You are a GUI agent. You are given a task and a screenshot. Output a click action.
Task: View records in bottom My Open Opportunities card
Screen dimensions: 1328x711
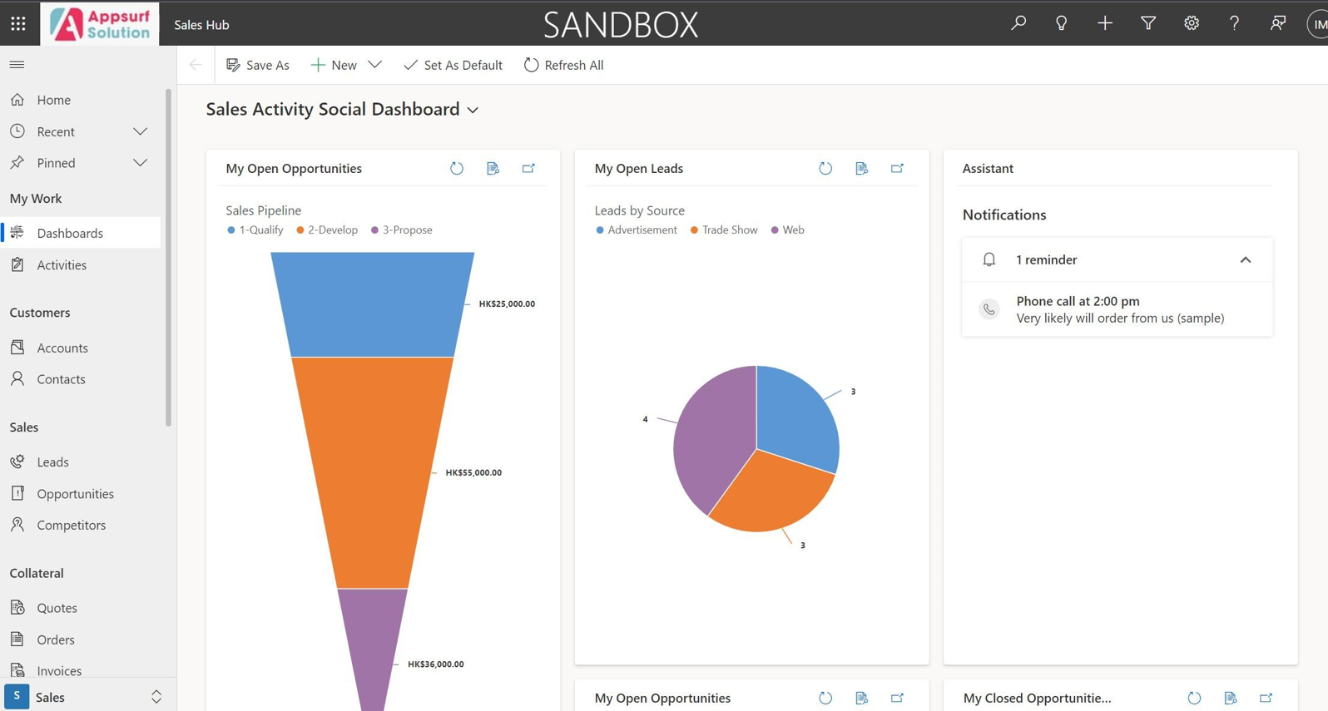click(x=861, y=698)
